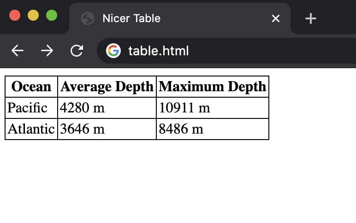Click the 8486 m cell

point(181,129)
